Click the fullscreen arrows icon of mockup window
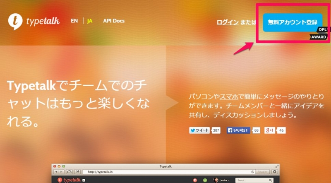The width and height of the screenshot is (331, 183). (277, 166)
